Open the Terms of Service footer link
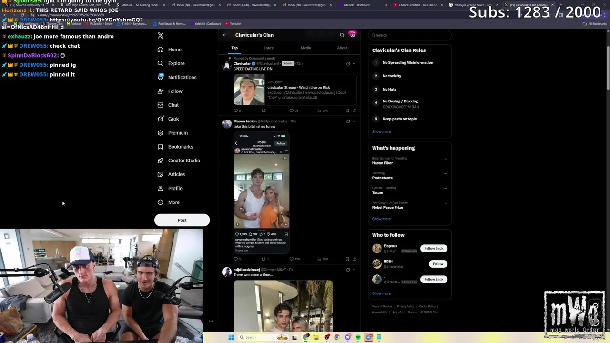Screen dimensions: 610x343 (382, 306)
